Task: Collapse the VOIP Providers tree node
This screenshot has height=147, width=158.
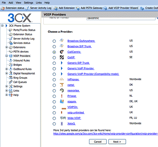Action: click(x=6, y=56)
